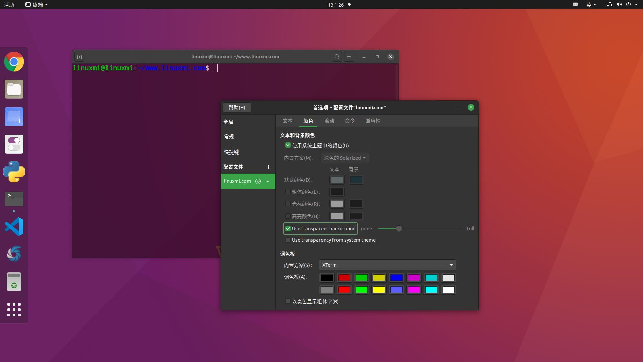This screenshot has width=643, height=362.
Task: Expand the linuxmi.com profile arrow menu
Action: click(268, 181)
